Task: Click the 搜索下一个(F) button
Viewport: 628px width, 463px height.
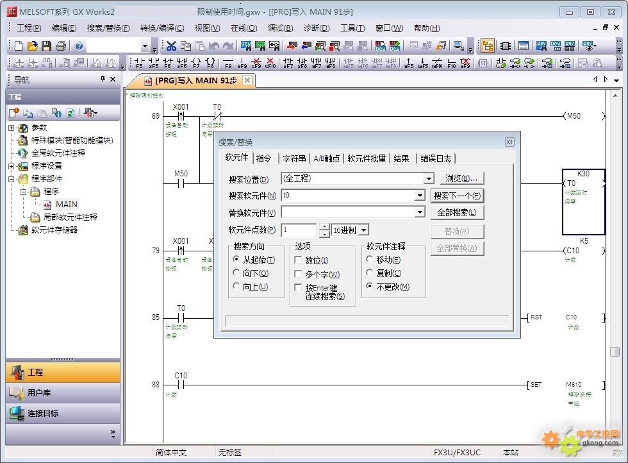Action: 457,196
